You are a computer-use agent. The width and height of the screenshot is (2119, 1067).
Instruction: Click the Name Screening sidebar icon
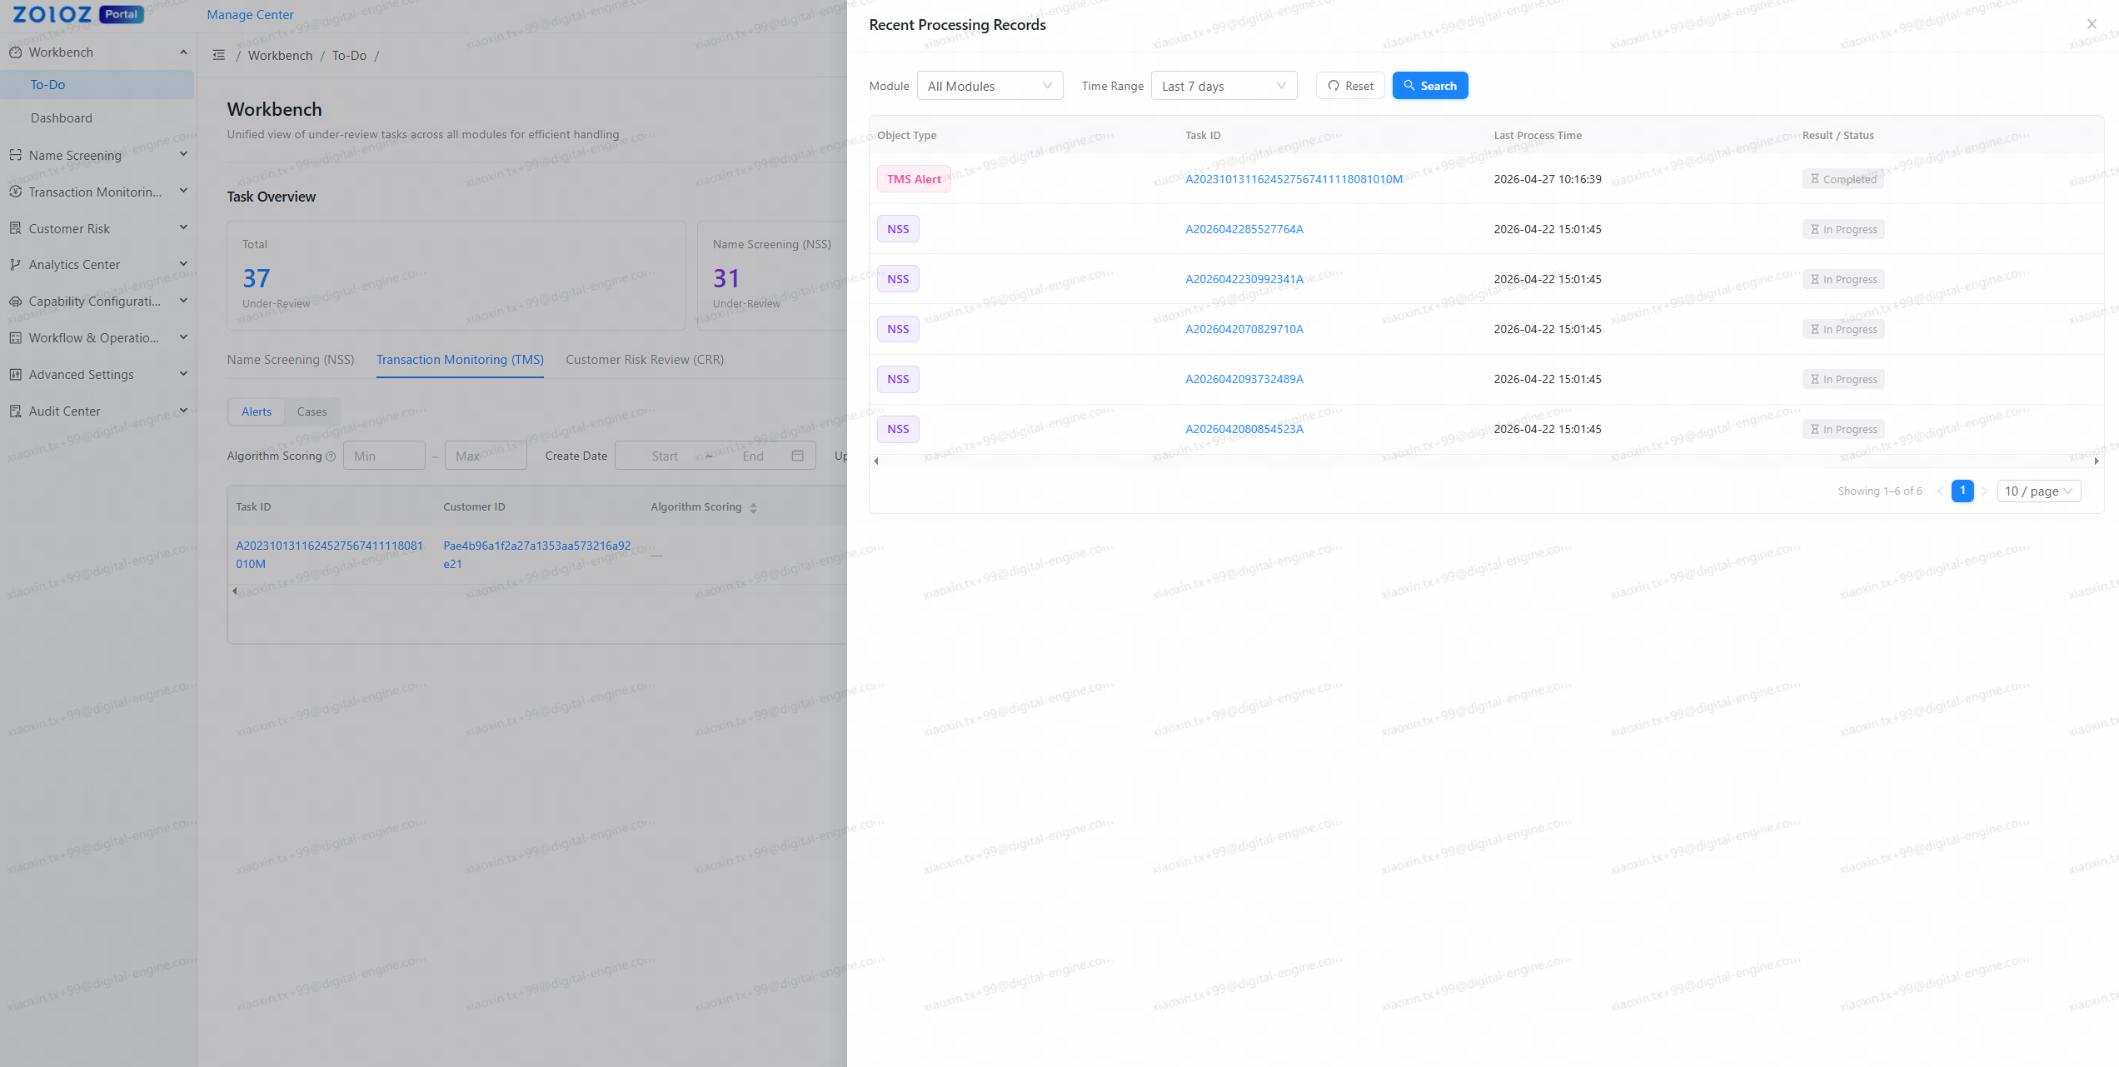15,155
